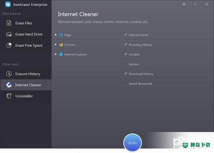Viewport: 214px width, 153px height.
Task: Click the Chrome browser label
Action: (70, 44)
